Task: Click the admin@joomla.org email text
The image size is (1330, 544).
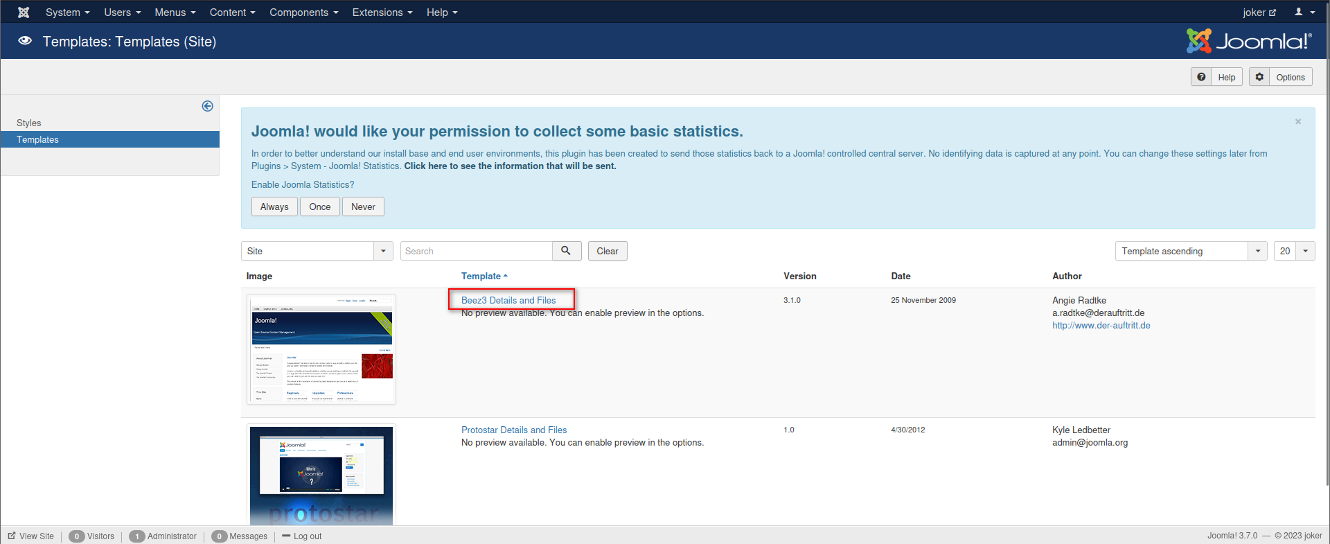Action: pyautogui.click(x=1090, y=443)
